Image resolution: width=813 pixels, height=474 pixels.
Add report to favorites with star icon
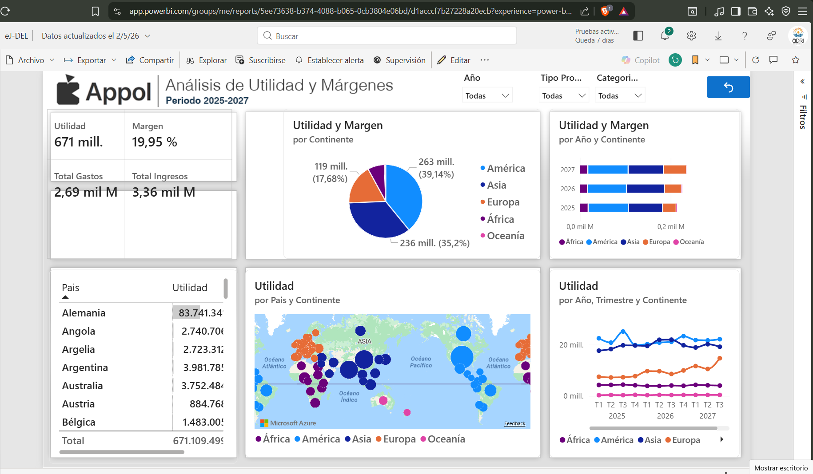point(796,60)
